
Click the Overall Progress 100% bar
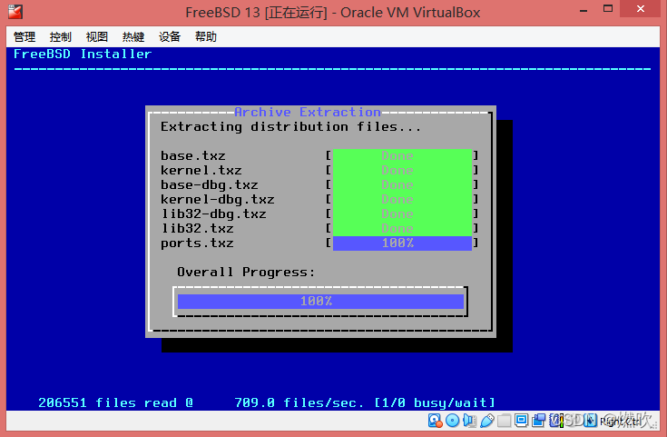(x=320, y=301)
